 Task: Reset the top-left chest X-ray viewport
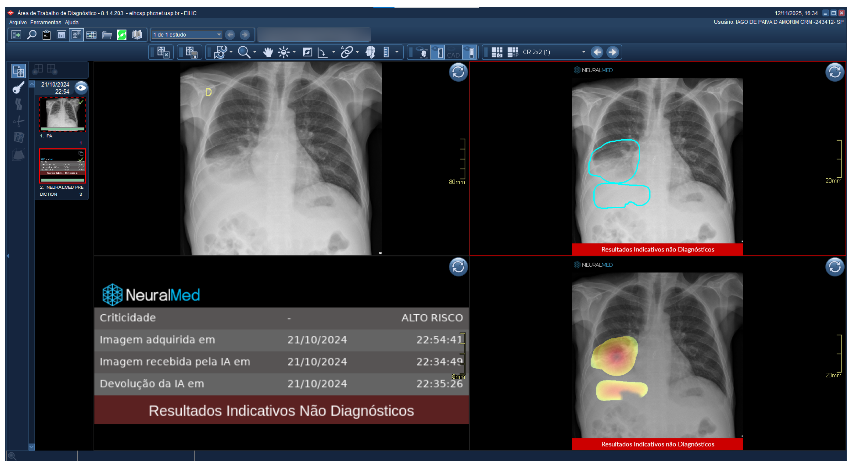[x=458, y=72]
